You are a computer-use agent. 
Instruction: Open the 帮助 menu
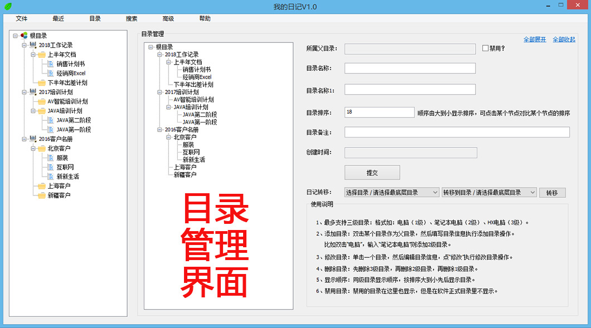[205, 18]
